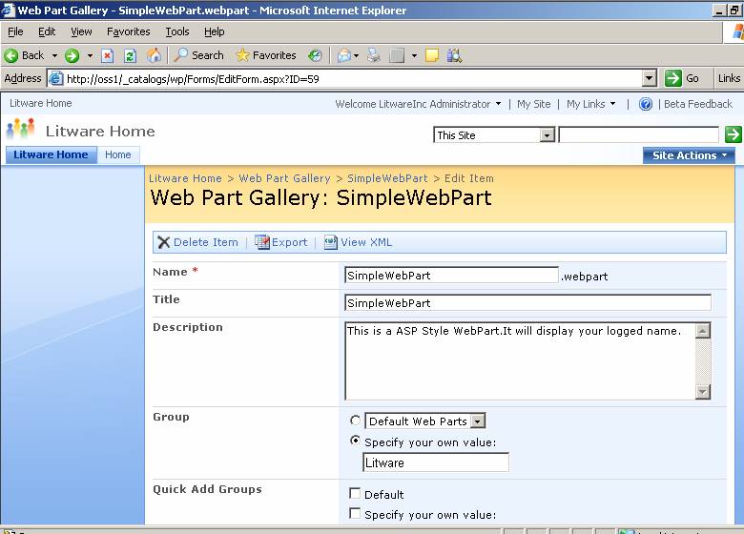
Task: Open the This Site search scope dropdown
Action: coord(547,135)
